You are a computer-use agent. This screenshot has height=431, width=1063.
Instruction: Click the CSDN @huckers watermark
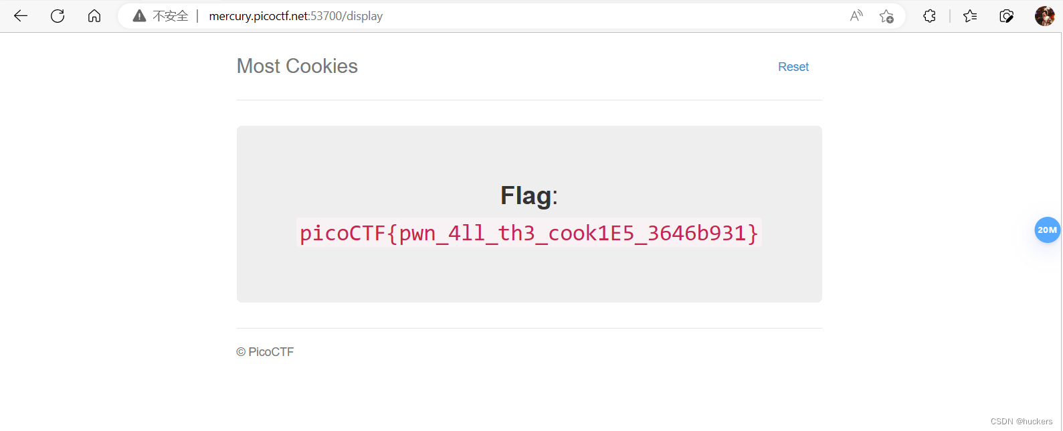(x=1022, y=421)
